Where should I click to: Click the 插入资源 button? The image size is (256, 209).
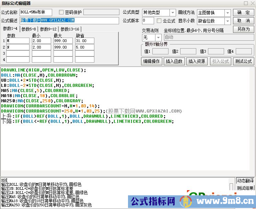click(197, 61)
